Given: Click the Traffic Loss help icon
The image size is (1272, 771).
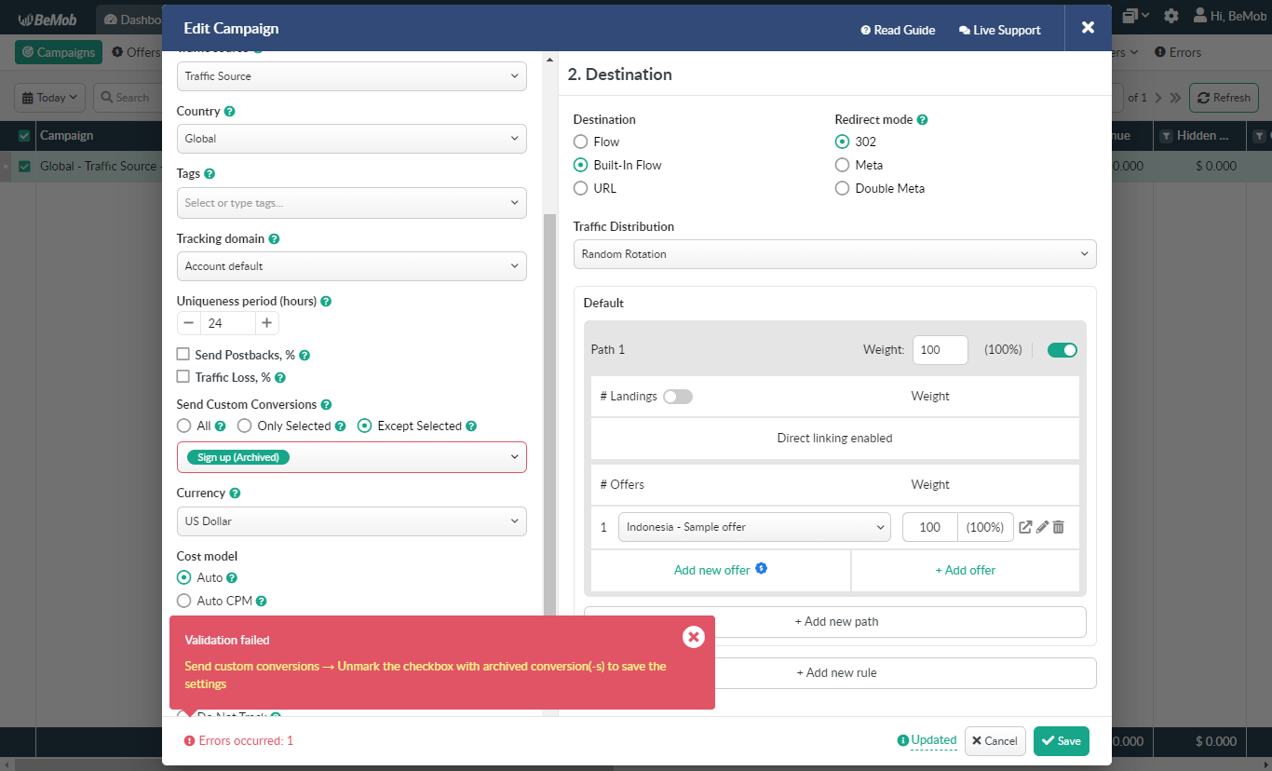Looking at the screenshot, I should pos(280,377).
